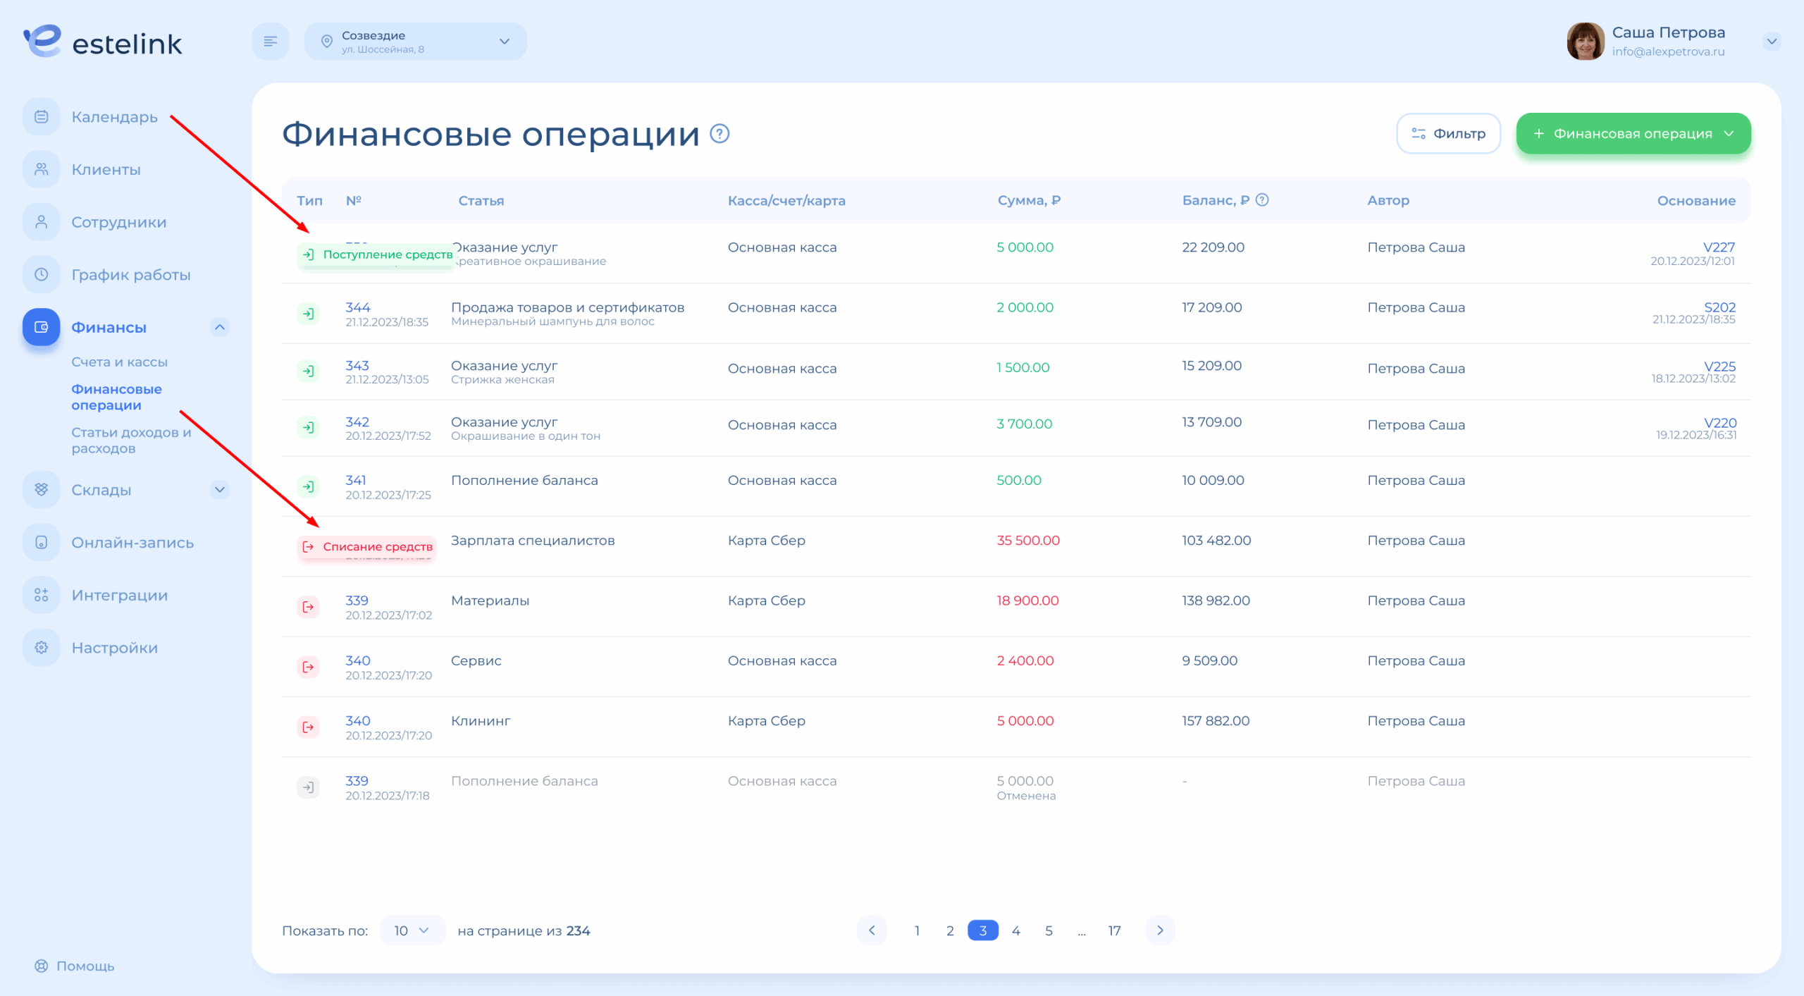Click the Сумма column header
Screen dimensions: 1804x996
1029,200
